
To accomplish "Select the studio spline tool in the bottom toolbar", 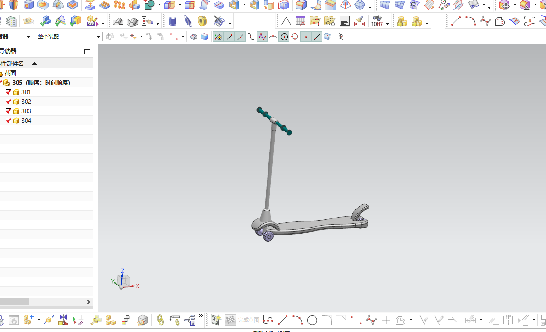I will 371,320.
